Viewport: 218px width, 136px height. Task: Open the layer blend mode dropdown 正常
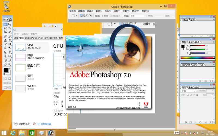[x=188, y=91]
